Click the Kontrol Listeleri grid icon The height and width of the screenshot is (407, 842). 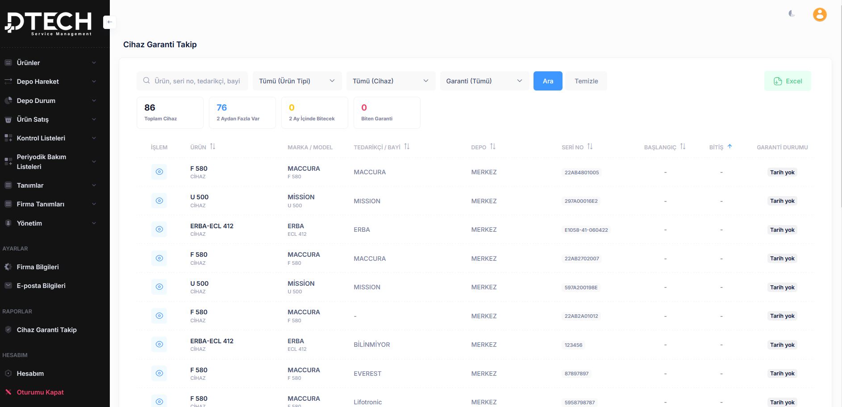point(8,138)
